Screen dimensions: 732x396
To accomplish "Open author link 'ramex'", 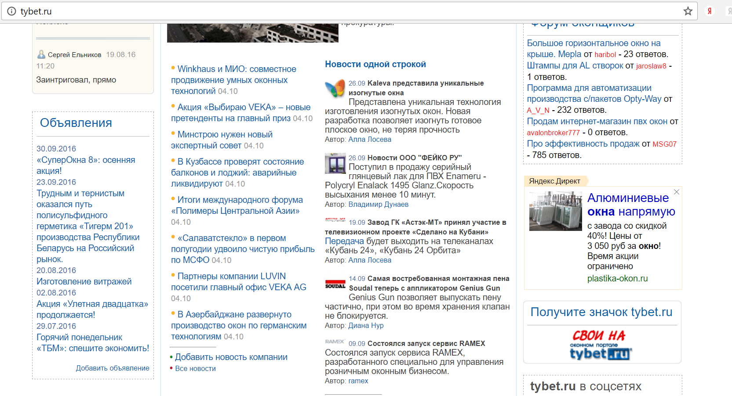I will coord(358,381).
